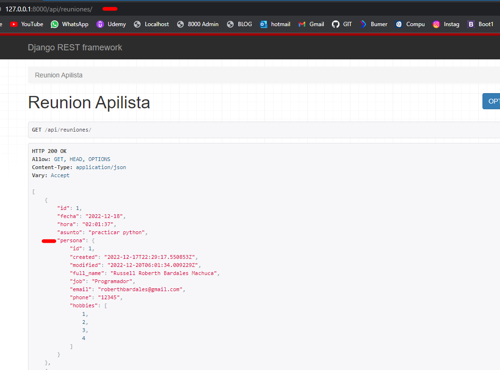Open the Gmail bookmark icon
This screenshot has height=370, width=500.
(x=302, y=24)
